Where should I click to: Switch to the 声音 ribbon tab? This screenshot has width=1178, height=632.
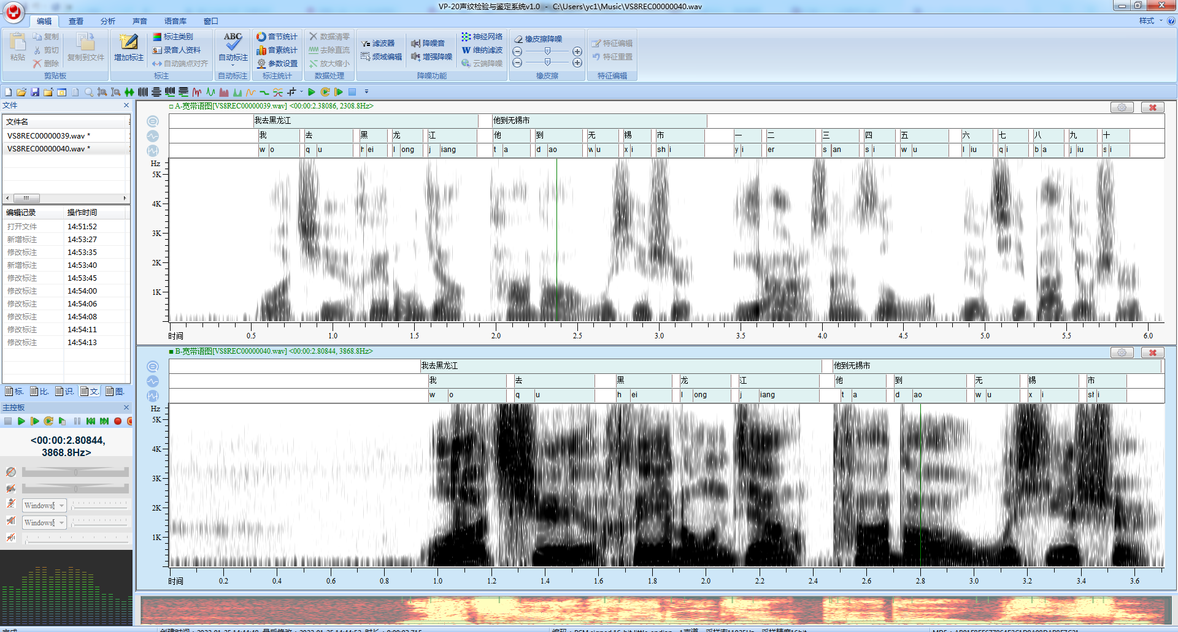[140, 21]
